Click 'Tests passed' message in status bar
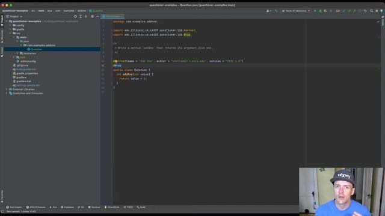 (x=21, y=212)
